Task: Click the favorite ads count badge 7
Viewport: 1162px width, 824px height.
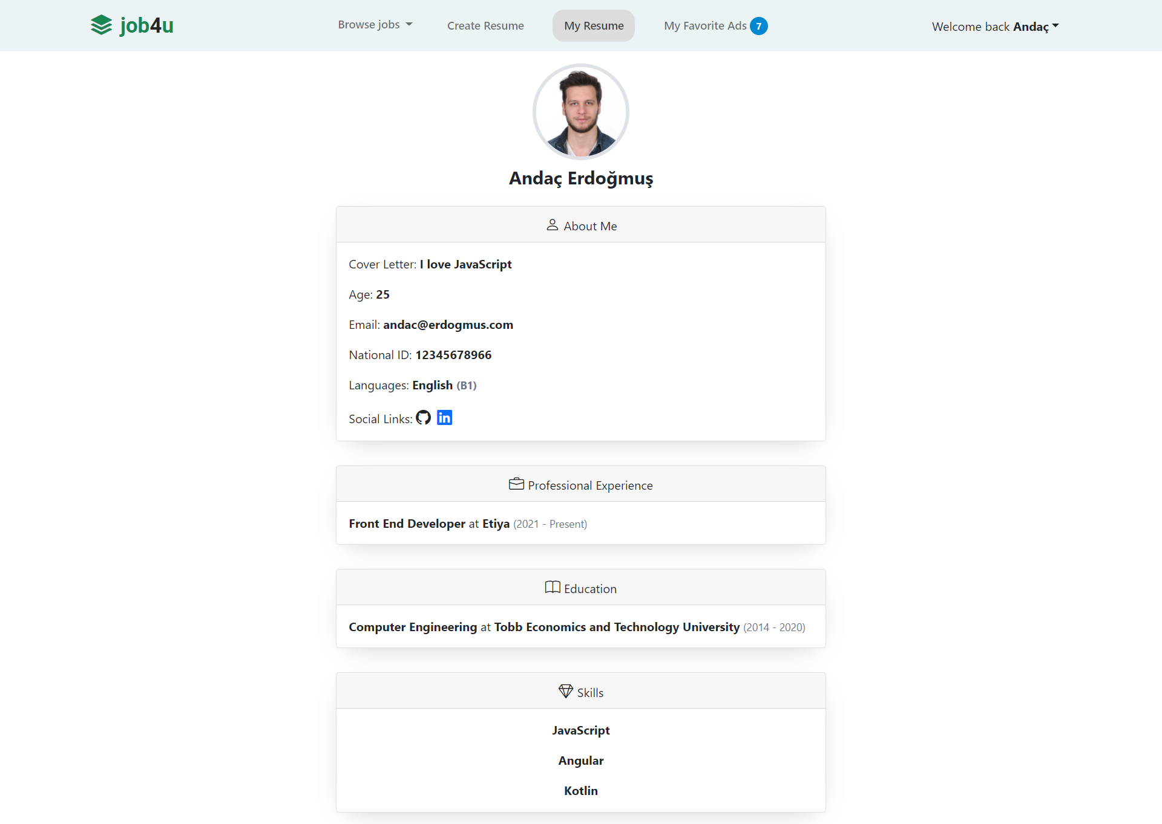Action: tap(758, 26)
